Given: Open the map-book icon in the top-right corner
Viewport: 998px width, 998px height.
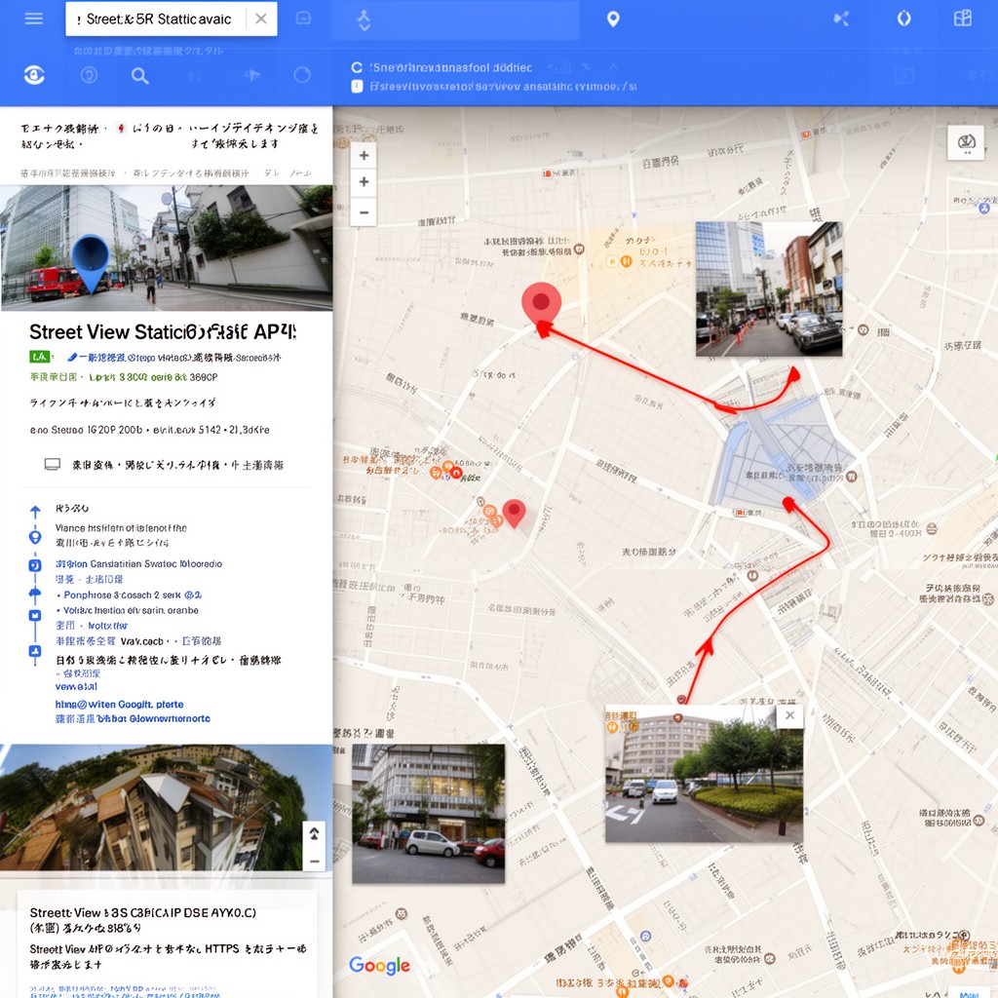Looking at the screenshot, I should [962, 18].
